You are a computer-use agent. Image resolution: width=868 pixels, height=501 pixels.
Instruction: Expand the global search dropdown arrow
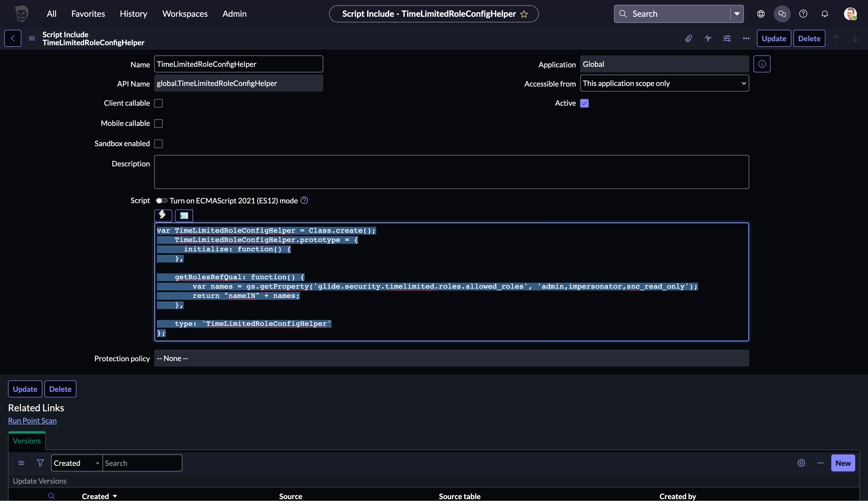point(736,14)
